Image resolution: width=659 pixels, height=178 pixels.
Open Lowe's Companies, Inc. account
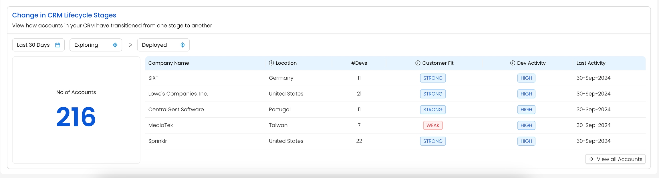[x=178, y=94]
